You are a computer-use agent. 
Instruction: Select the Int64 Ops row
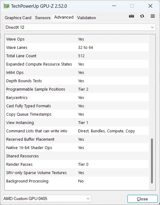(x=77, y=73)
